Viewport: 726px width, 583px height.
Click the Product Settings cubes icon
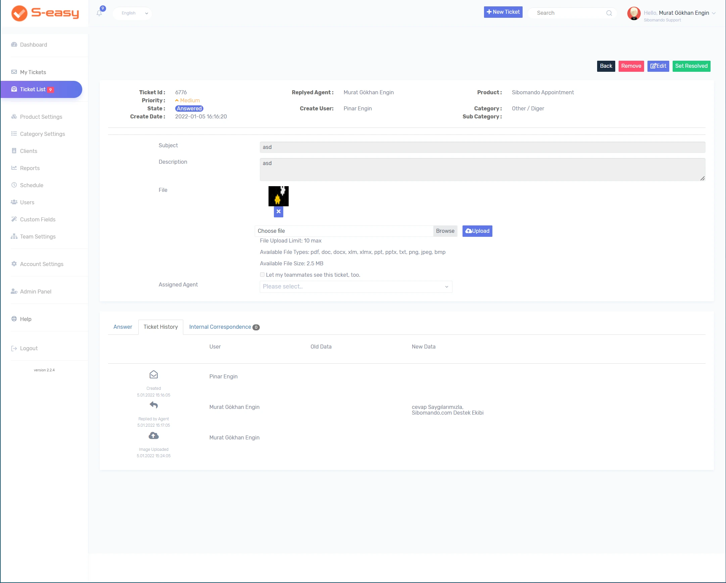14,116
